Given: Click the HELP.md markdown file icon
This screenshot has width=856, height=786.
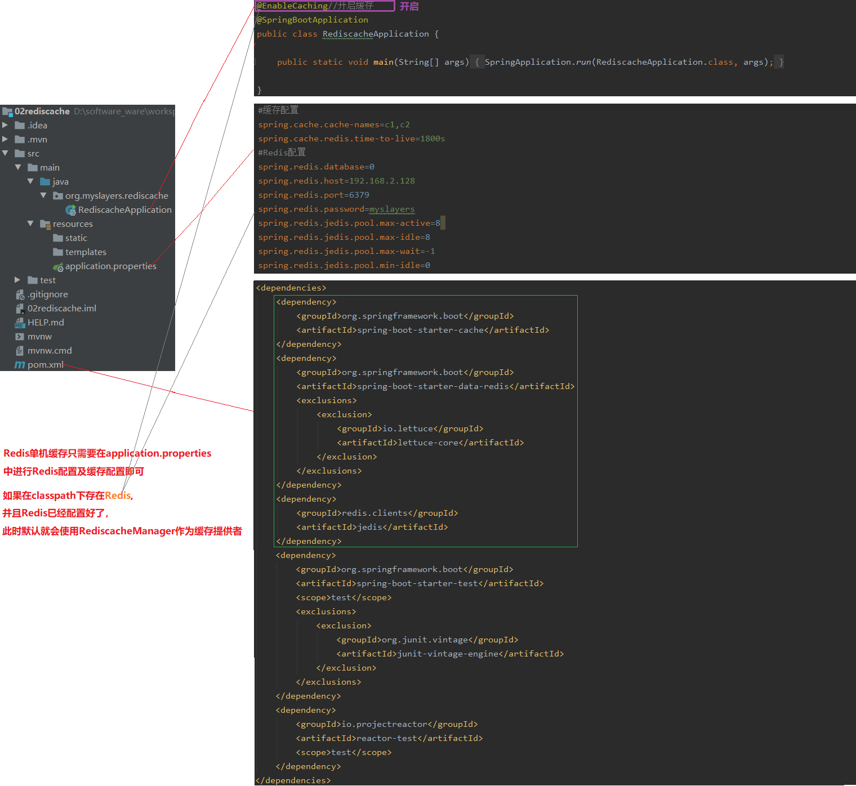Looking at the screenshot, I should (x=20, y=323).
